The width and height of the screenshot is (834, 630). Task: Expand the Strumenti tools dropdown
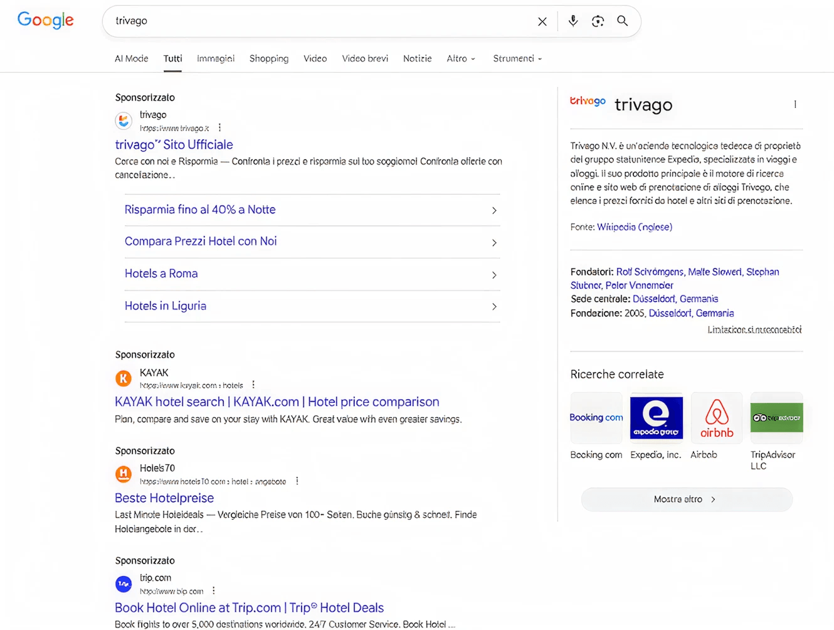517,58
